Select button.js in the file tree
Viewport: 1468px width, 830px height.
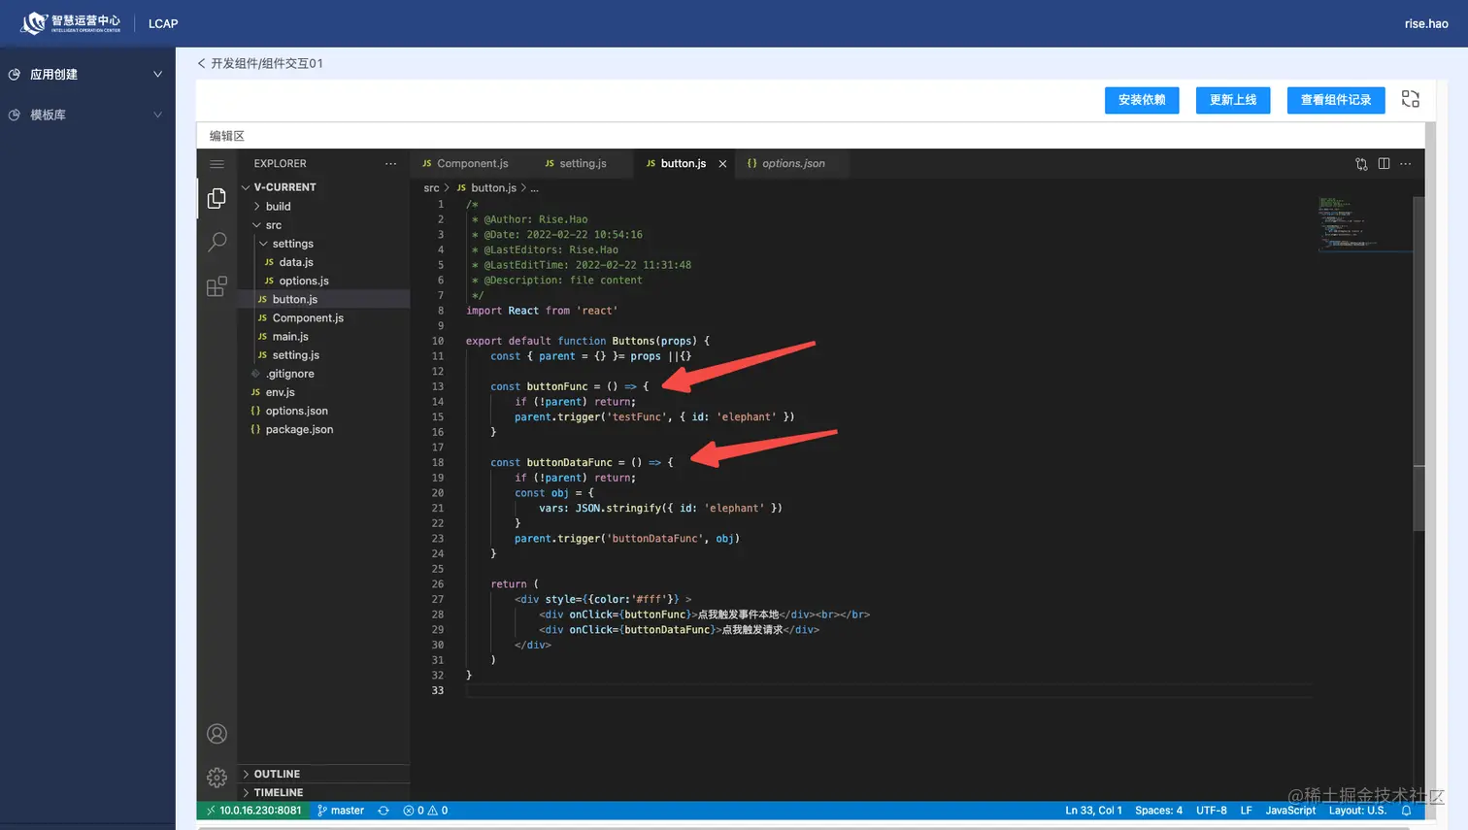[x=323, y=299]
